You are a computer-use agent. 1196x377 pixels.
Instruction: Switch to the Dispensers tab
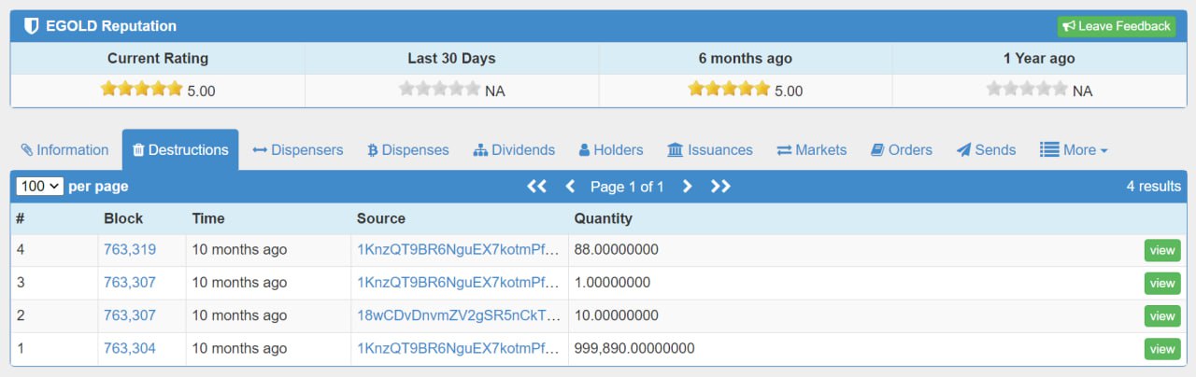(298, 149)
